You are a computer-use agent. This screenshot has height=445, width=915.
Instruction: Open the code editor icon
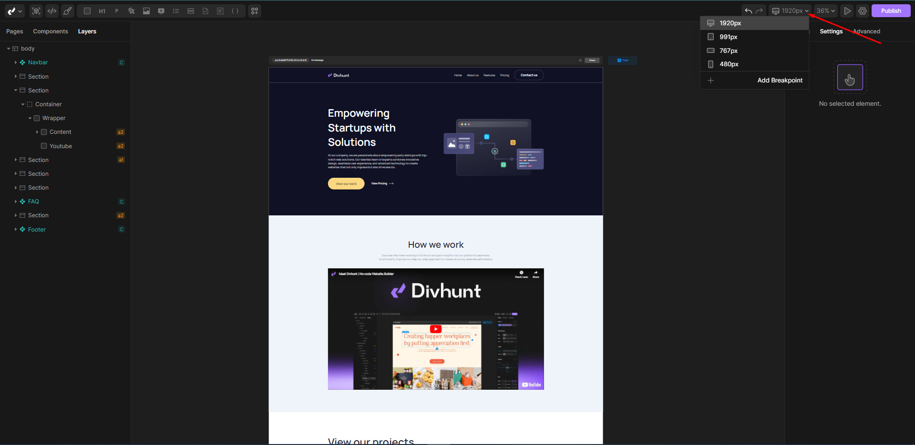coord(52,11)
